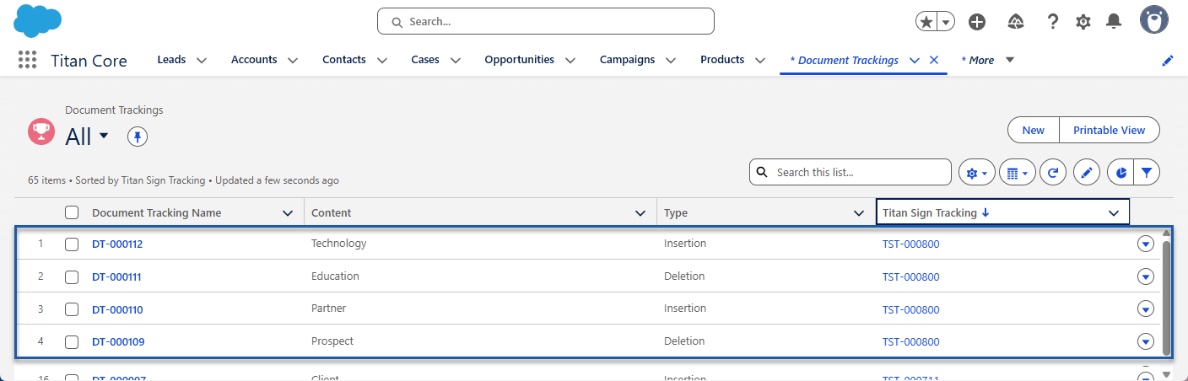Open the All list view picker
Viewport: 1188px width, 381px height.
click(104, 136)
